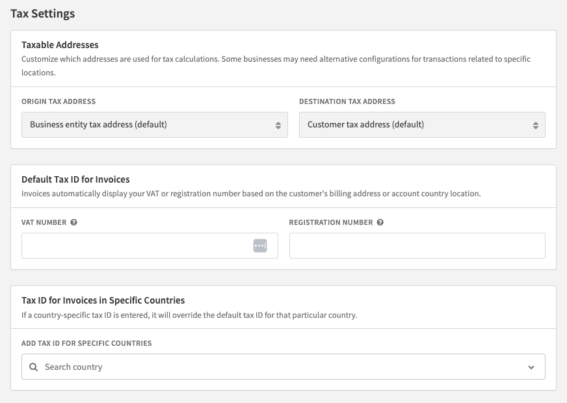Open the Origin Tax Address dropdown

(x=155, y=125)
